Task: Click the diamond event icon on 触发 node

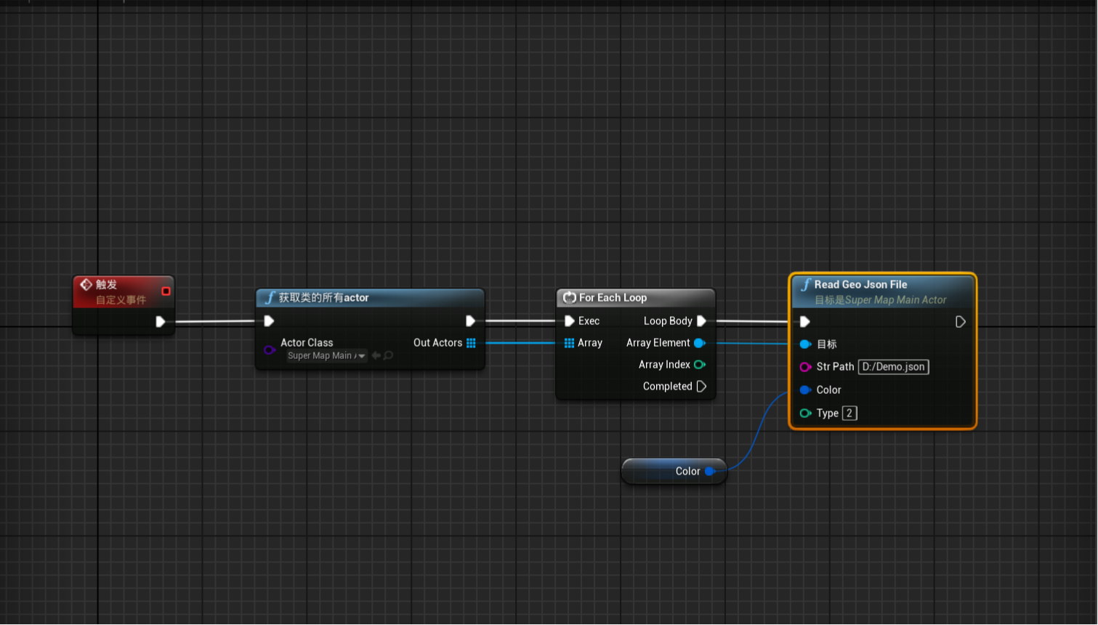Action: tap(87, 284)
